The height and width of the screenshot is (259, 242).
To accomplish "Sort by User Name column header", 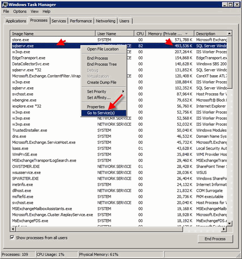I will [x=115, y=34].
